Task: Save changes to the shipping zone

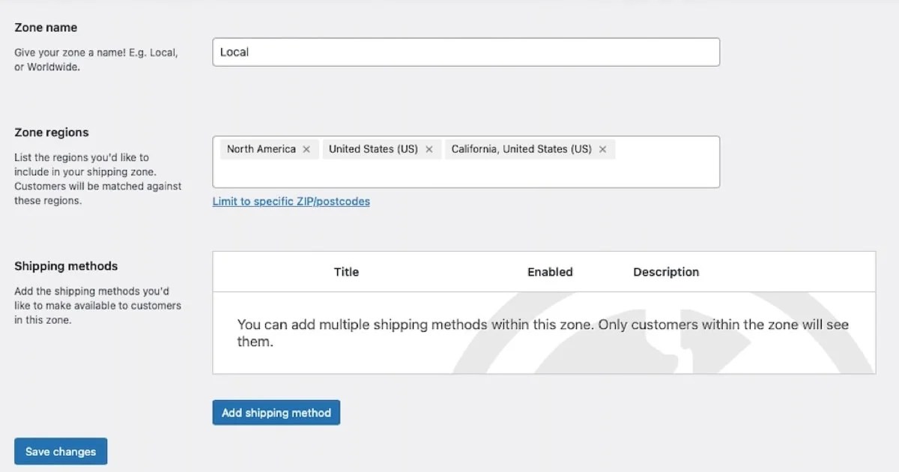Action: [x=61, y=452]
